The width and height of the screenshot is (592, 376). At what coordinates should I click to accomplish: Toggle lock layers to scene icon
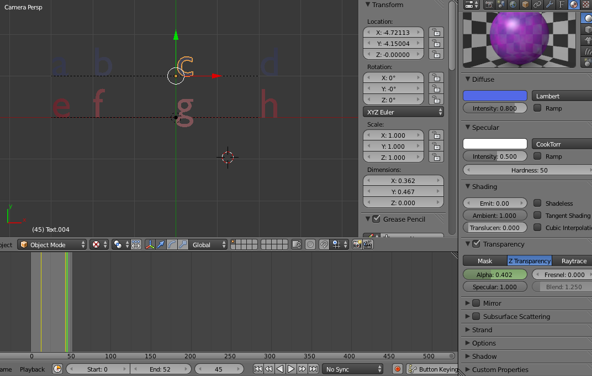click(x=297, y=245)
